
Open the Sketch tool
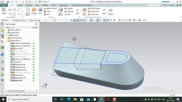click(x=4, y=11)
